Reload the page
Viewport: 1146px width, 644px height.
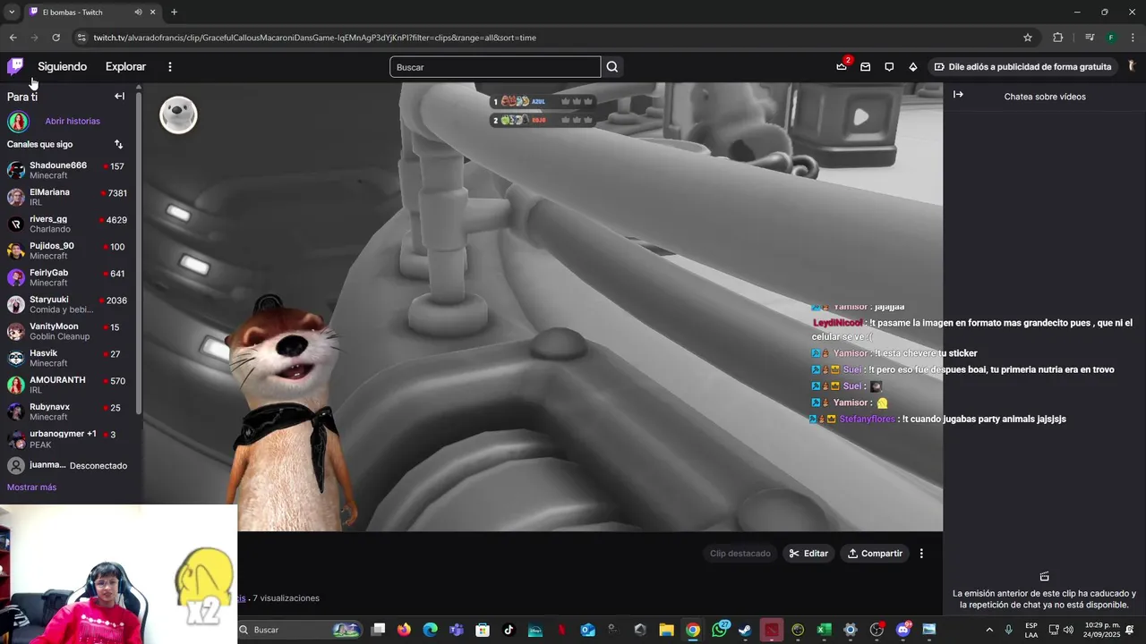point(56,38)
